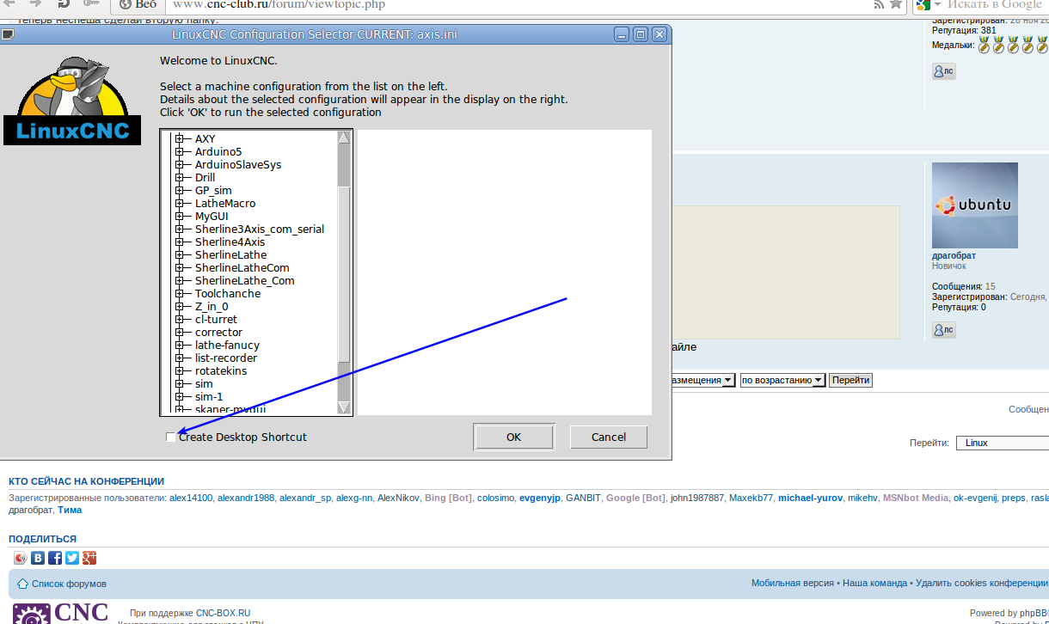Click the Ubuntu avatar of драгобрат
Viewport: 1049px width, 624px height.
point(975,205)
